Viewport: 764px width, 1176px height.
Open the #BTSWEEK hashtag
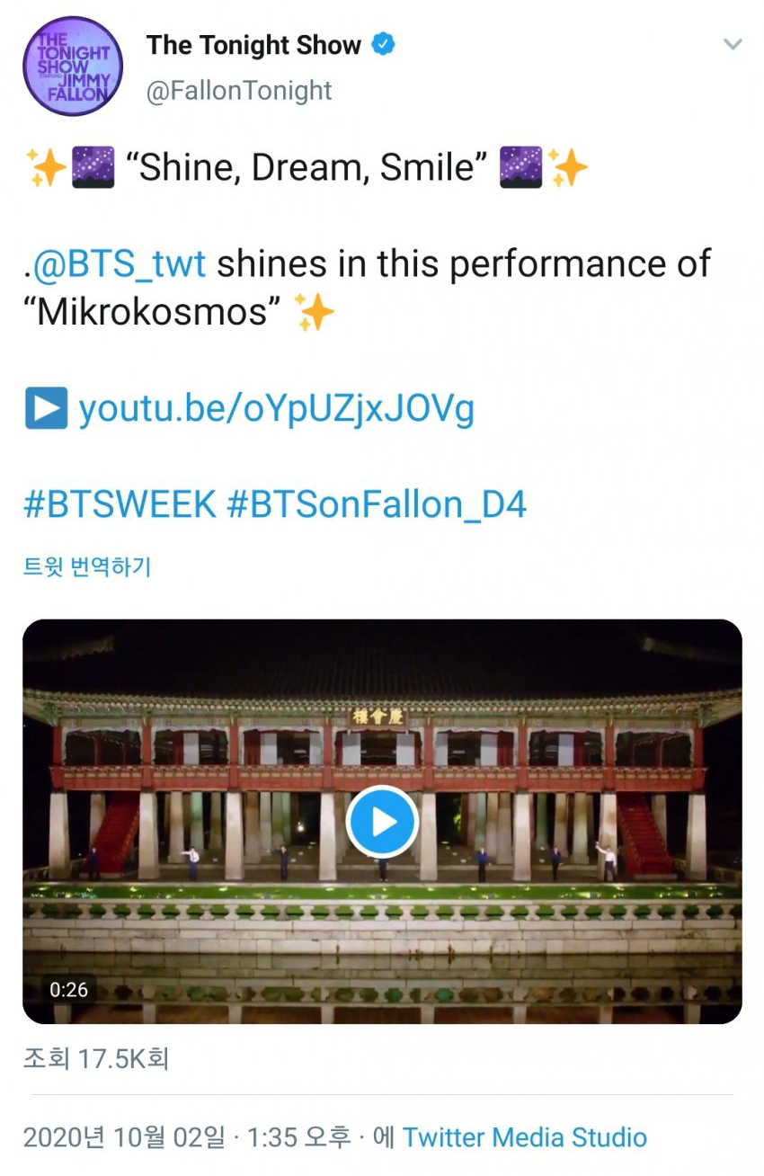click(x=120, y=504)
